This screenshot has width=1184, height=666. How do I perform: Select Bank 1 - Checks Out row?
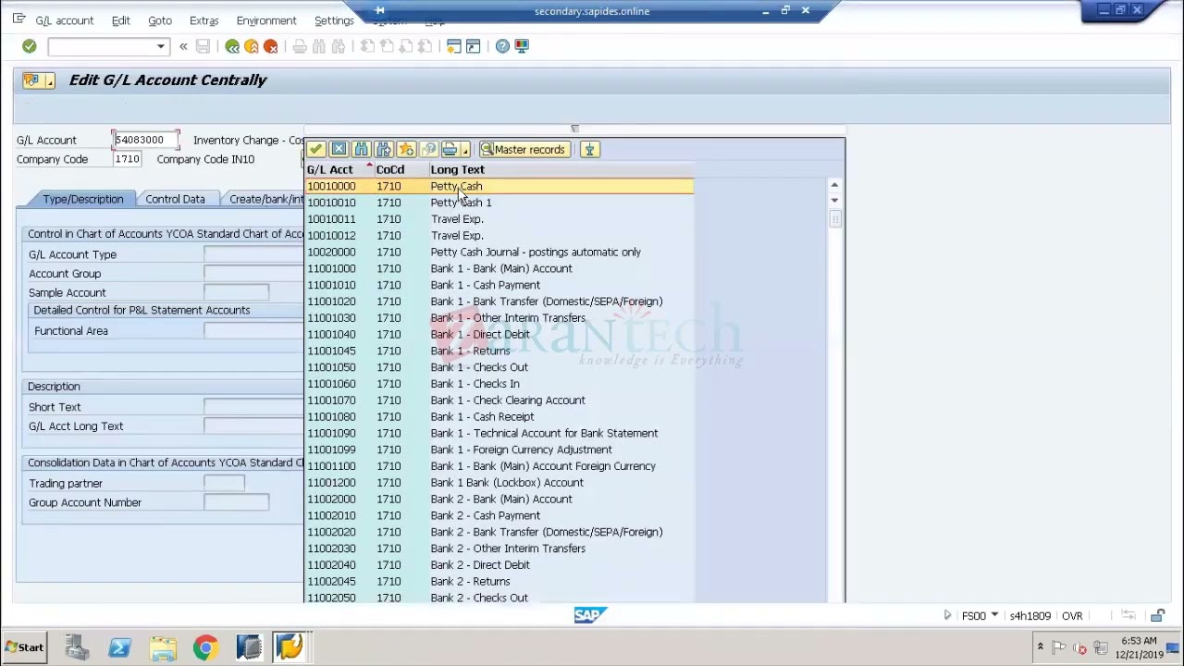coord(499,367)
